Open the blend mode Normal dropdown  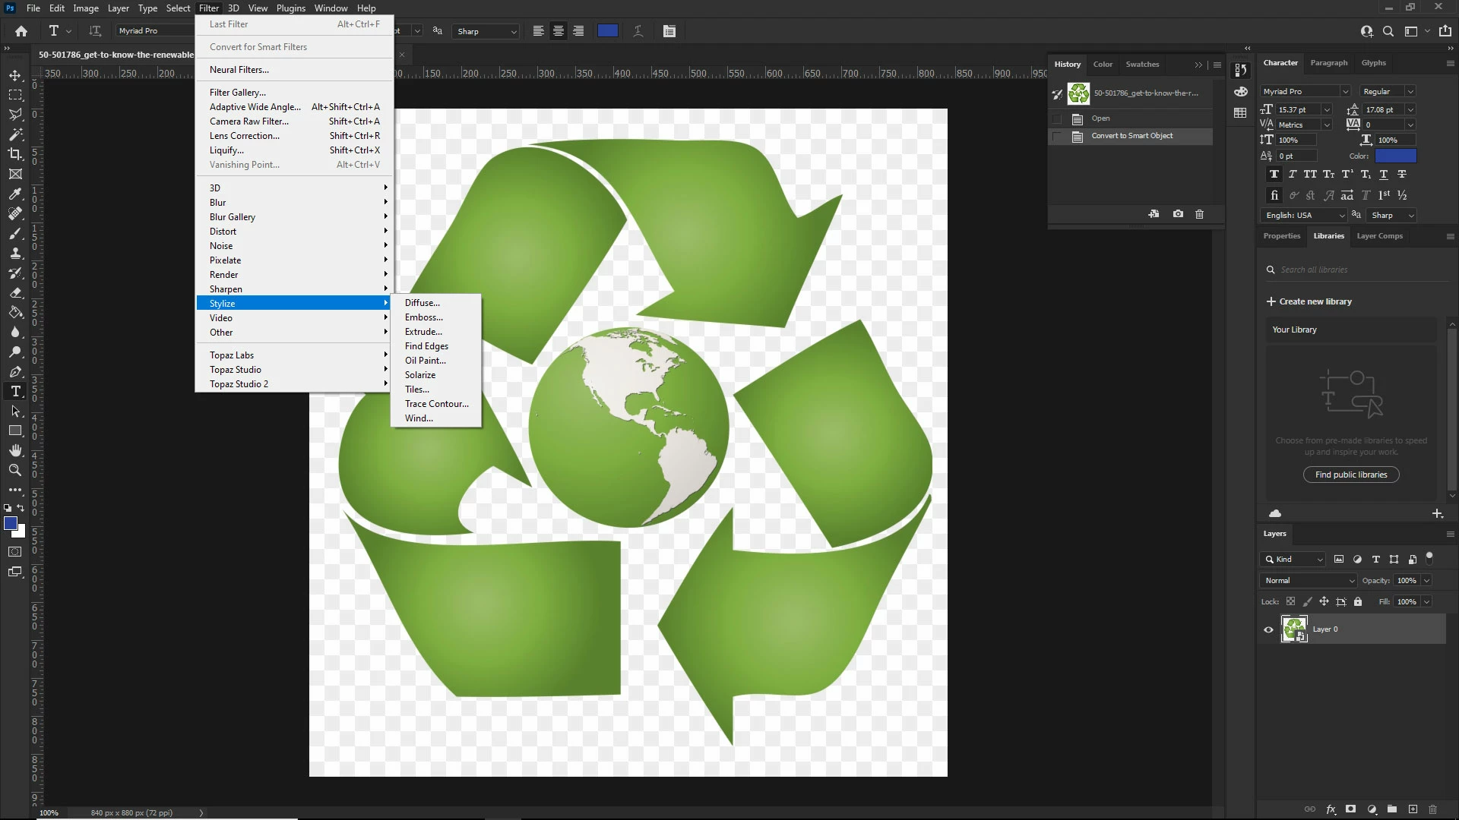(x=1308, y=580)
